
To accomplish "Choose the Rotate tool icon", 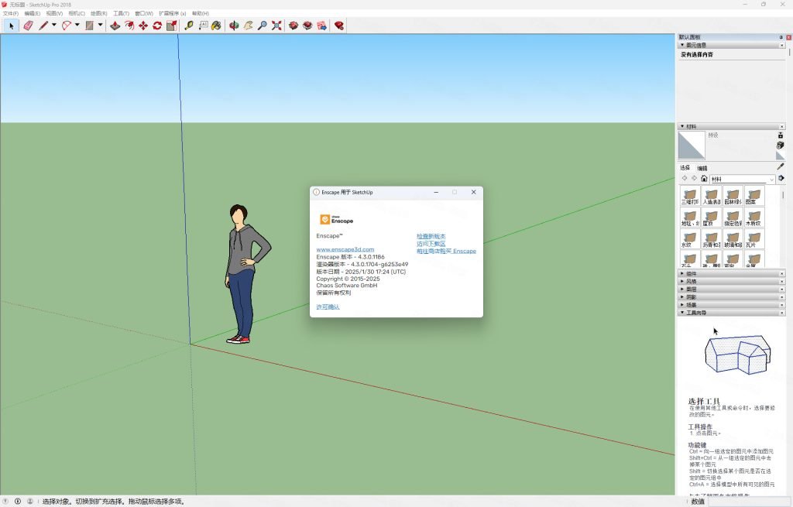I will pos(157,26).
